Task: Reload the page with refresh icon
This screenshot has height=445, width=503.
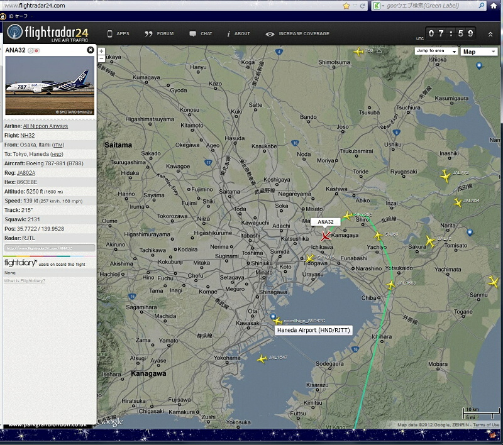Action: click(363, 6)
